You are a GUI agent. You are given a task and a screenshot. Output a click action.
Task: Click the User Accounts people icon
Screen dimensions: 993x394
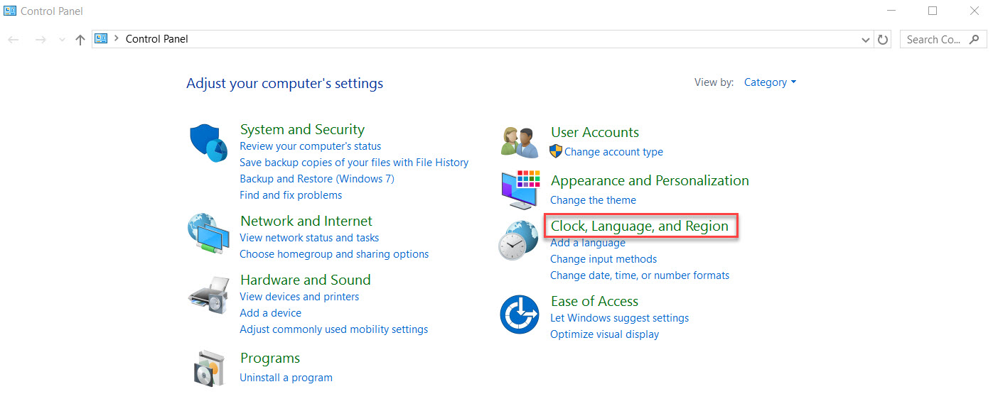click(x=518, y=142)
